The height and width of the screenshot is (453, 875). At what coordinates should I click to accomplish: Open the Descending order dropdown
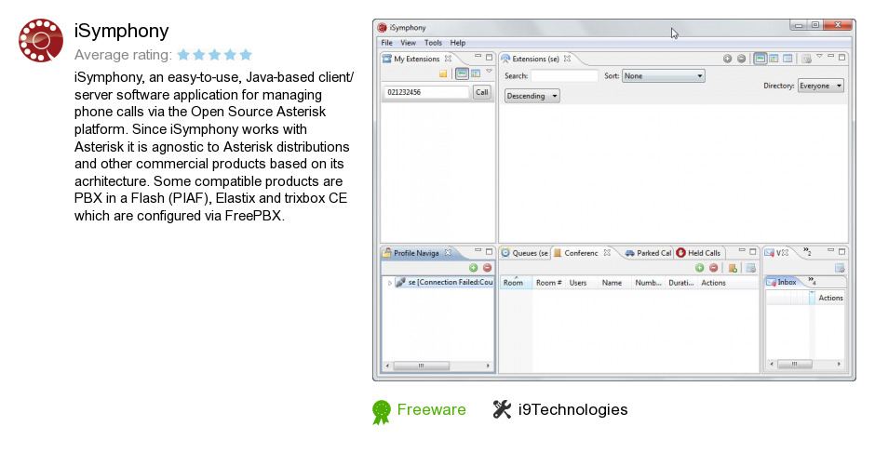point(532,96)
